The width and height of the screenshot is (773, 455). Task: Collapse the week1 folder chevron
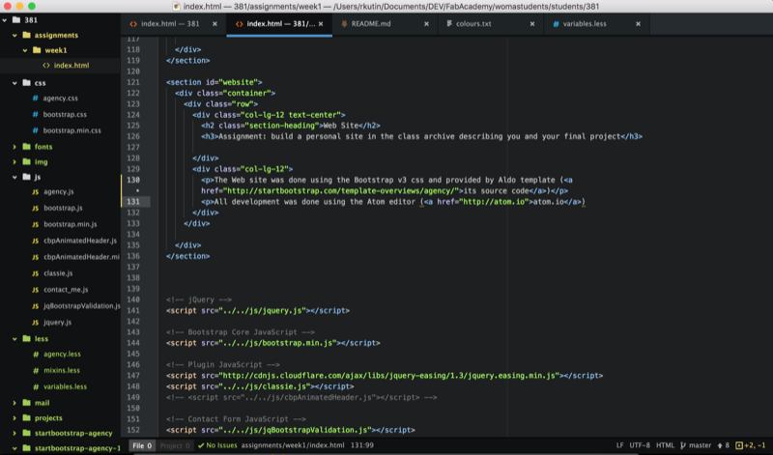point(25,50)
